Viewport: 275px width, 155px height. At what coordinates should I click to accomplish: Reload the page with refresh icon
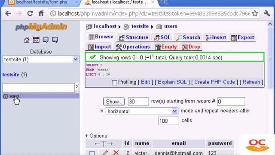pos(30,13)
